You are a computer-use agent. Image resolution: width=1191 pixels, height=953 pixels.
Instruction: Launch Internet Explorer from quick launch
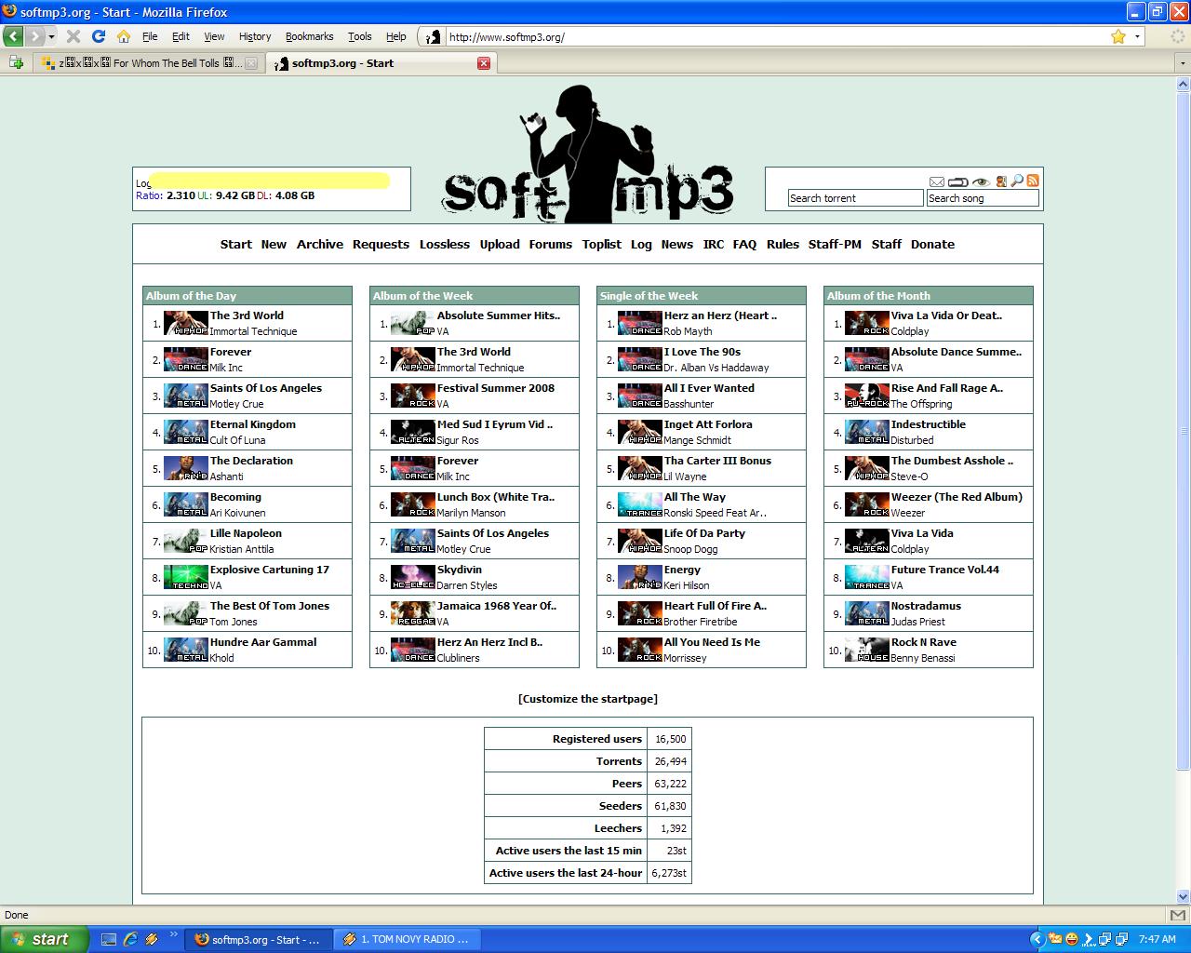pos(130,939)
